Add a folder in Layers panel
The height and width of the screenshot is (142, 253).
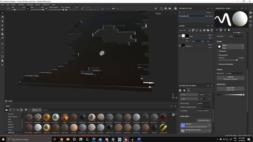click(x=208, y=30)
